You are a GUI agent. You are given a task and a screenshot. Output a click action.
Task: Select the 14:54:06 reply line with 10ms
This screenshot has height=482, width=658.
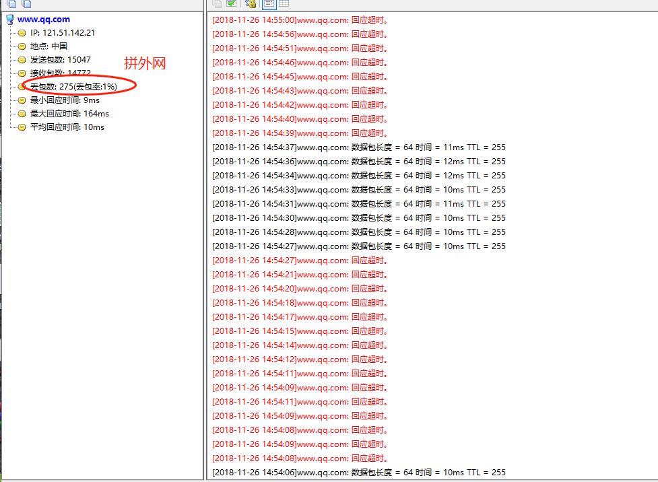359,473
